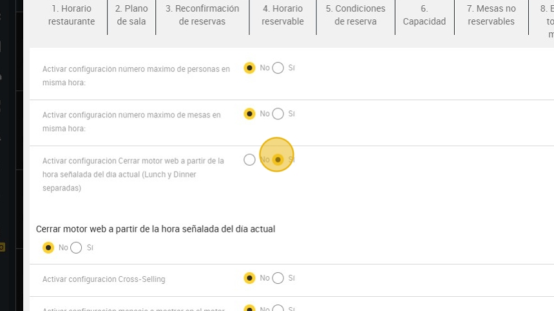
Task: Select Si under Cerrar motor web heading
Action: pos(76,247)
